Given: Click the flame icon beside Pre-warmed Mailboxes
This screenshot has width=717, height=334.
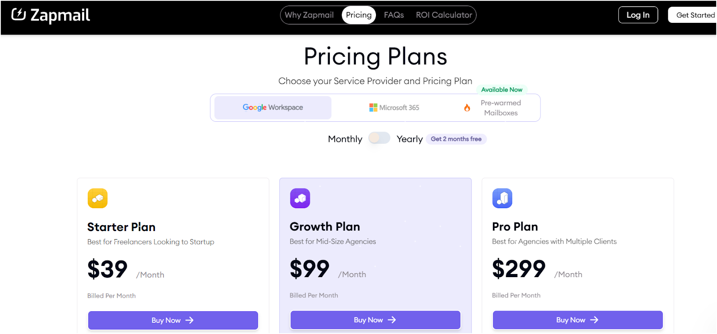Looking at the screenshot, I should pos(467,108).
